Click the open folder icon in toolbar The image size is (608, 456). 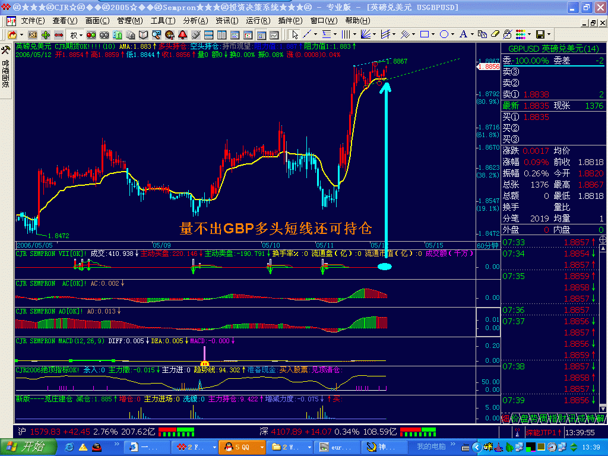pyautogui.click(x=12, y=35)
